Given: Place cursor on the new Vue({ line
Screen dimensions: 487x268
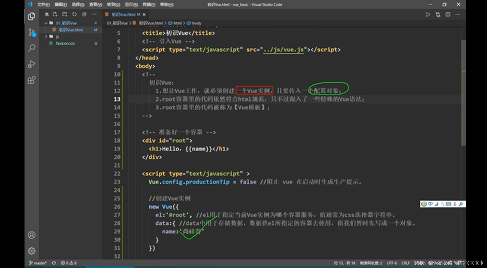Looking at the screenshot, I should 164,206.
